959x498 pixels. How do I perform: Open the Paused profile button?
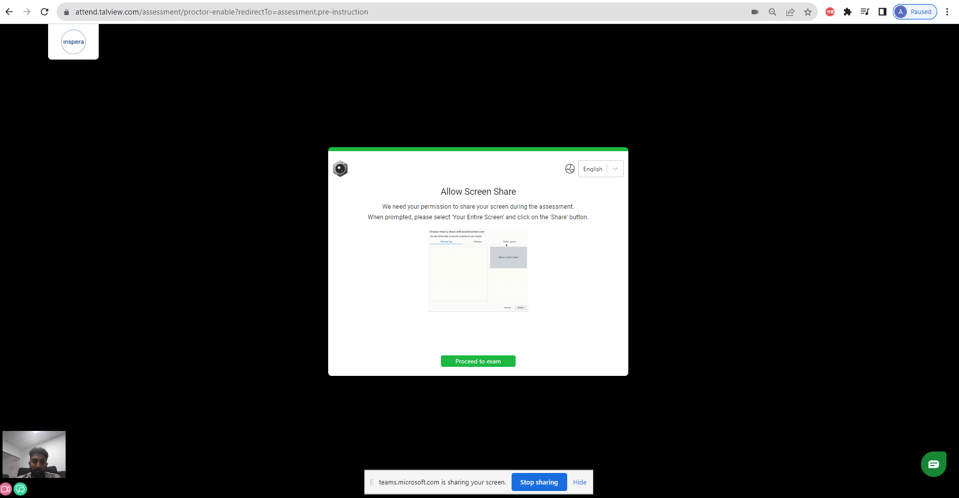click(915, 12)
